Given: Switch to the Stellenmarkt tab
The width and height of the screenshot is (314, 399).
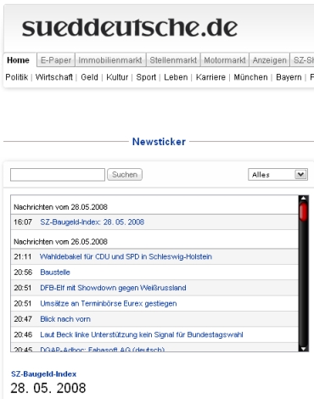Looking at the screenshot, I should pyautogui.click(x=173, y=60).
